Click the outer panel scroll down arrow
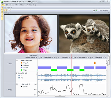Screen dimensions: 111x98 (x=109, y=96)
